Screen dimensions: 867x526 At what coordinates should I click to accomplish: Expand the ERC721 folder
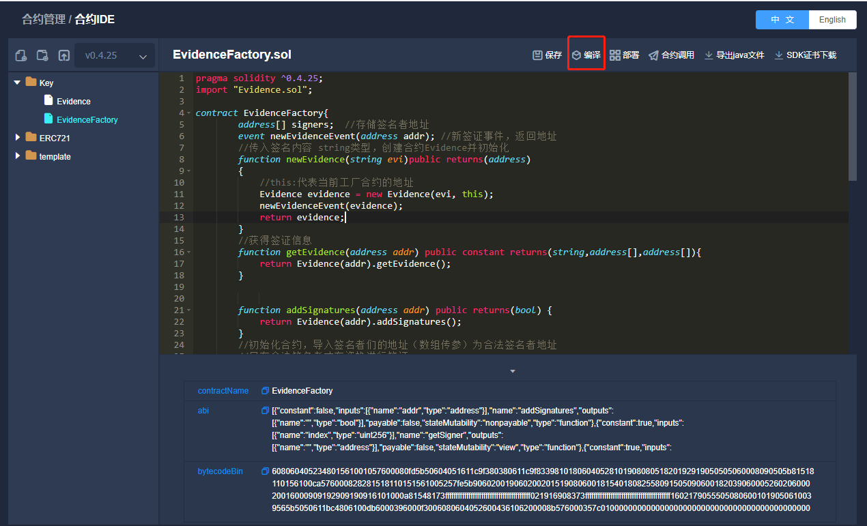(17, 137)
